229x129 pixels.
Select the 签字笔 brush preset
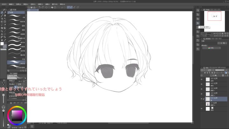coord(16,50)
